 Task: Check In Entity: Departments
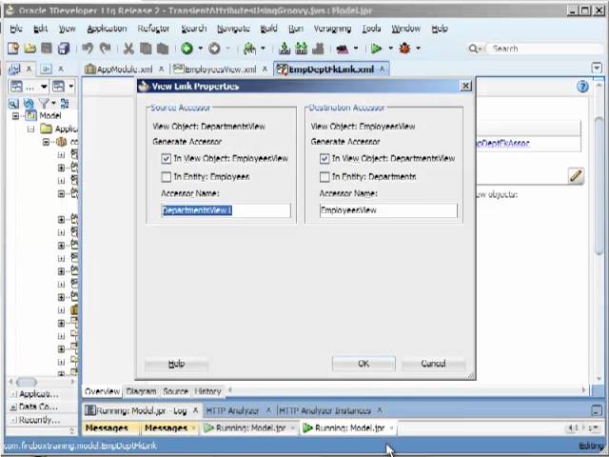point(324,177)
